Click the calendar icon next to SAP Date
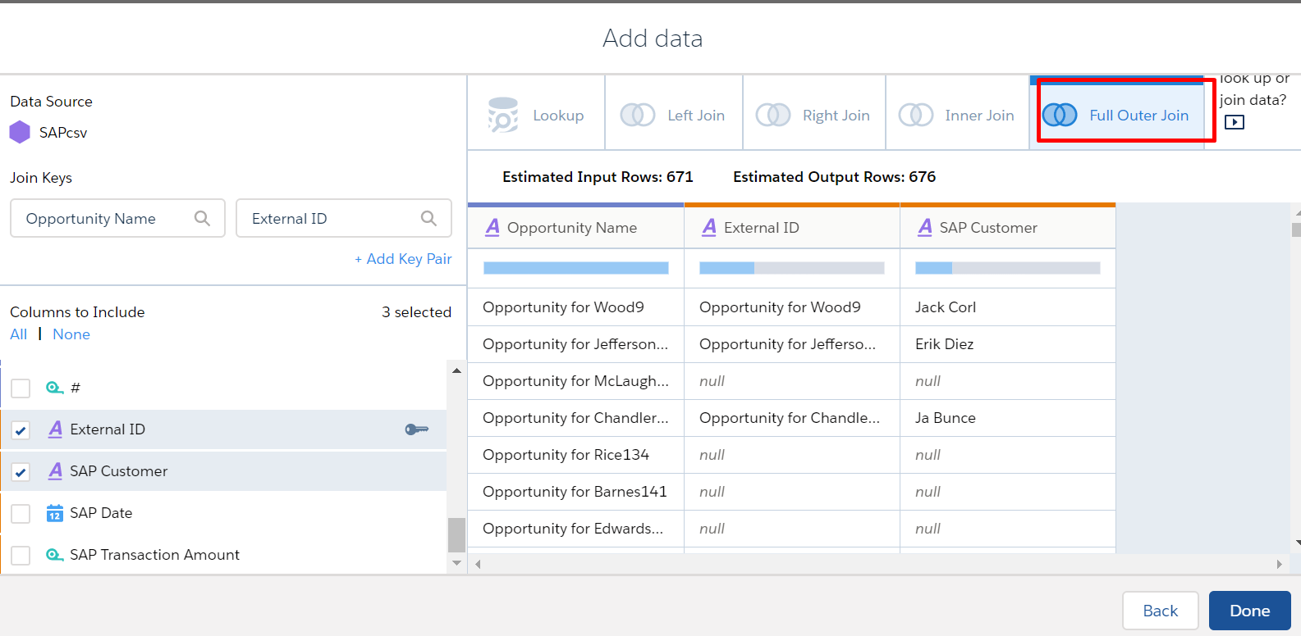 55,513
